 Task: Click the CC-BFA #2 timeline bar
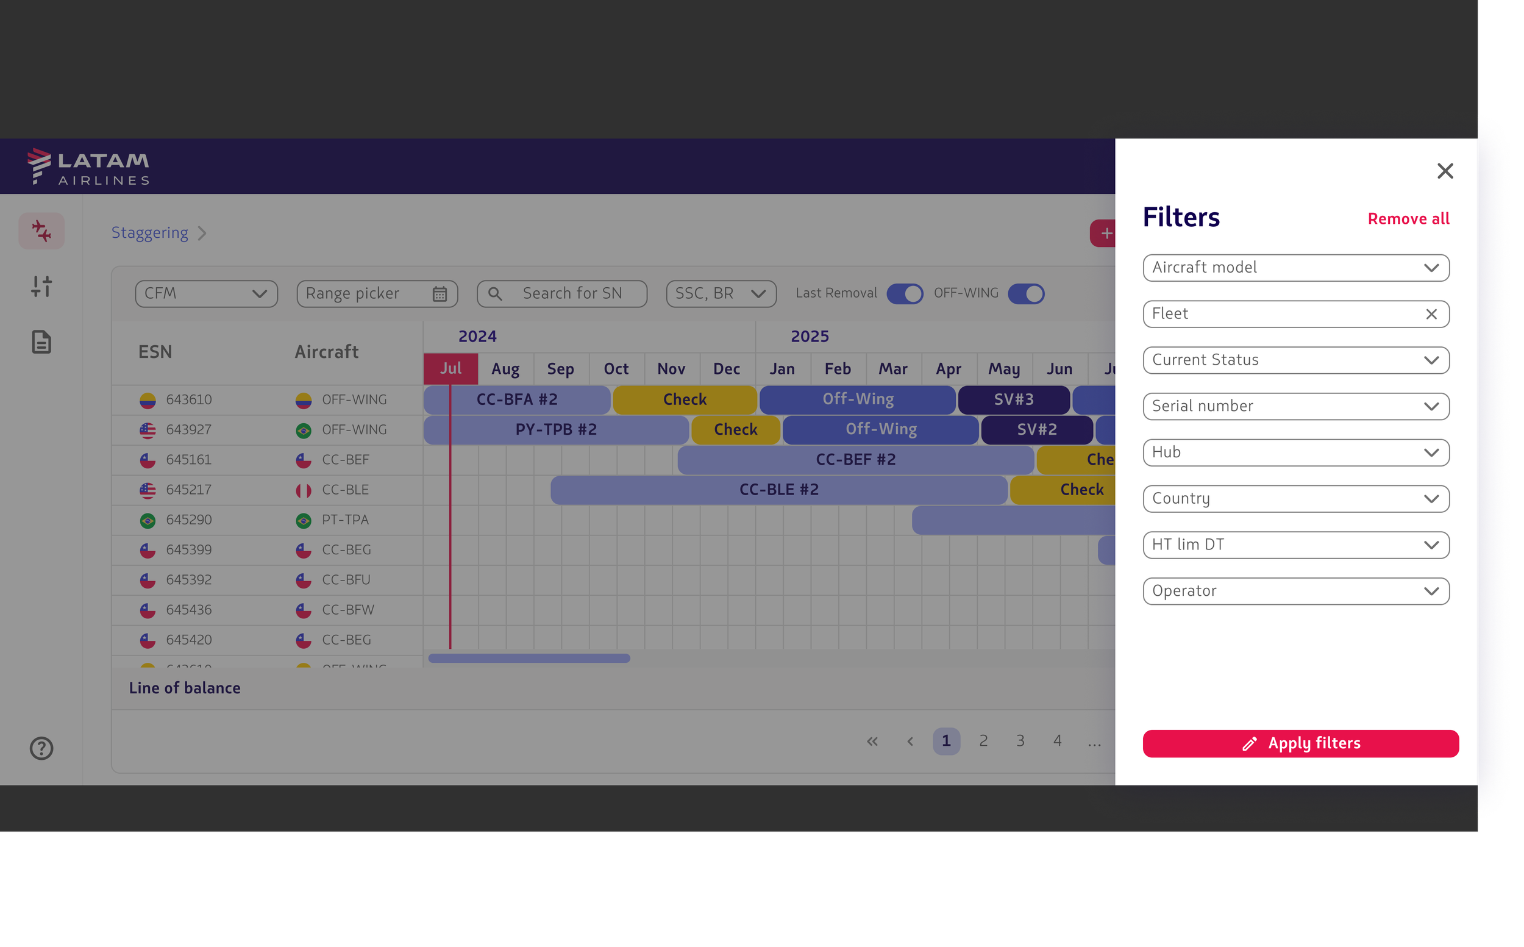click(x=516, y=399)
